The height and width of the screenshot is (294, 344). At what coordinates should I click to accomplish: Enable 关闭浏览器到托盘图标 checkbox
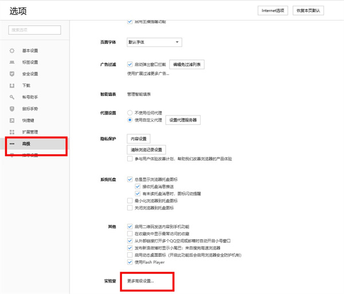coord(130,208)
